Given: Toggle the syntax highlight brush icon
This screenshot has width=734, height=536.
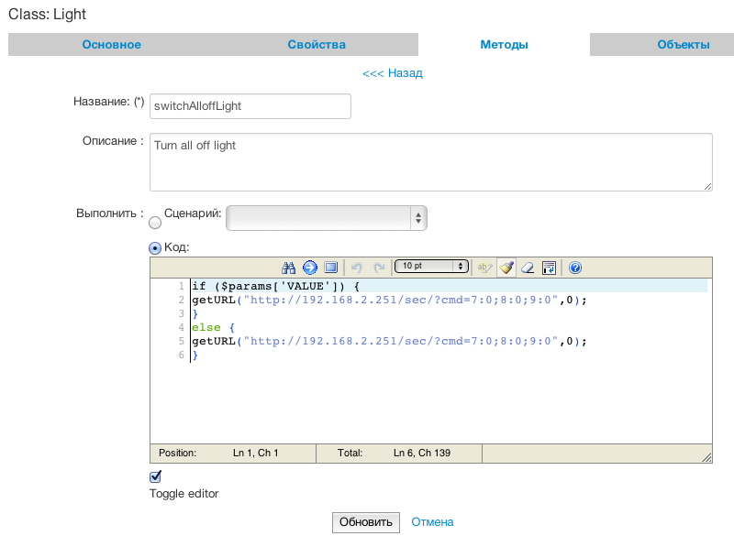Looking at the screenshot, I should click(x=506, y=268).
